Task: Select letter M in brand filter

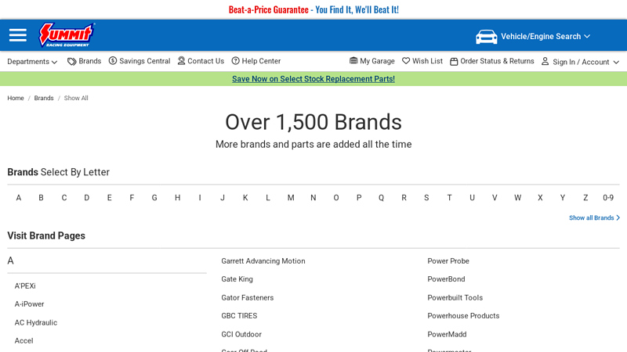Action: pos(291,198)
